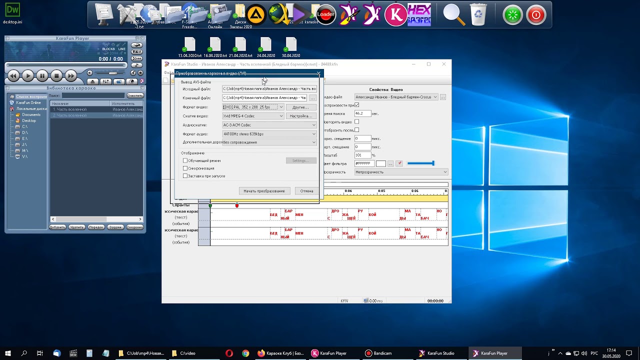Open the Opera browser from the taskbar
This screenshot has height=360, width=640.
pos(230,353)
